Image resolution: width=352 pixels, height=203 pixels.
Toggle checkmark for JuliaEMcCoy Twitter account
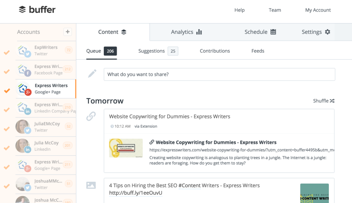point(7,129)
